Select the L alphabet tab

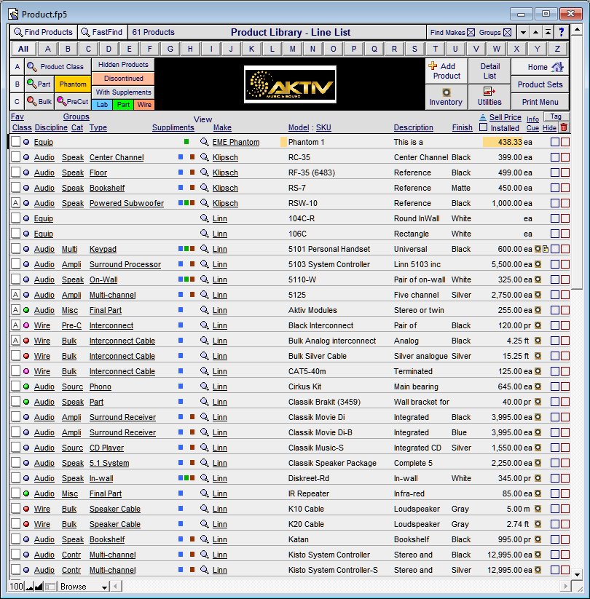point(272,49)
